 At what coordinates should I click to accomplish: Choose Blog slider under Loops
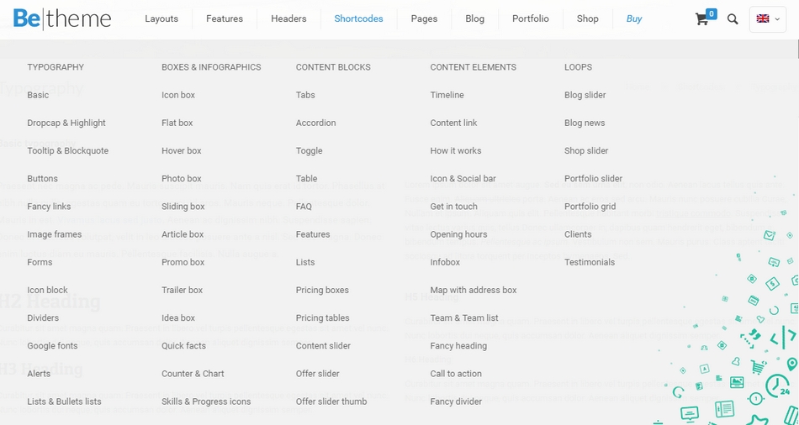point(585,95)
